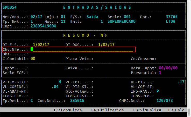Select the Tp.Dest value C
Image resolution: width=191 pixels, height=117 pixels.
click(x=32, y=101)
